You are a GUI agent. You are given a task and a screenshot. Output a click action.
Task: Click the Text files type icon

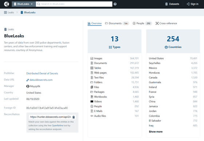(x=92, y=78)
